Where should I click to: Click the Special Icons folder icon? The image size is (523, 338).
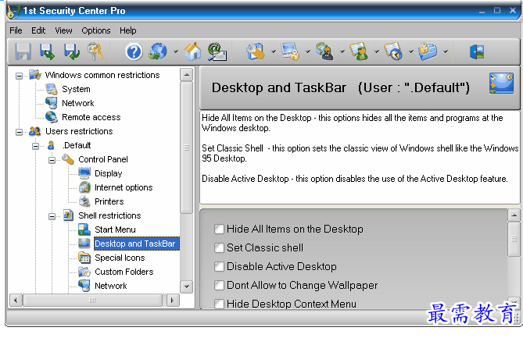click(x=84, y=258)
